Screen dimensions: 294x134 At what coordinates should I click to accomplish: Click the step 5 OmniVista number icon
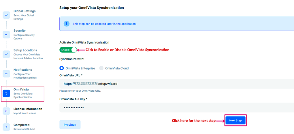[x=6, y=93]
